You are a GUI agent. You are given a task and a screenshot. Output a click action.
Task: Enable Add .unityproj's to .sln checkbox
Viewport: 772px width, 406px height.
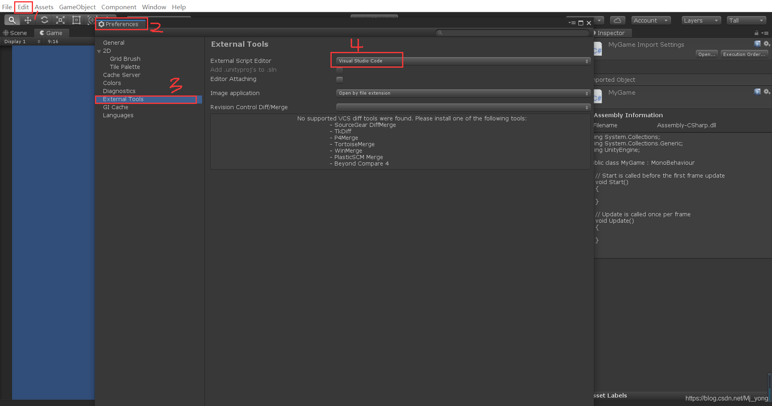click(340, 70)
